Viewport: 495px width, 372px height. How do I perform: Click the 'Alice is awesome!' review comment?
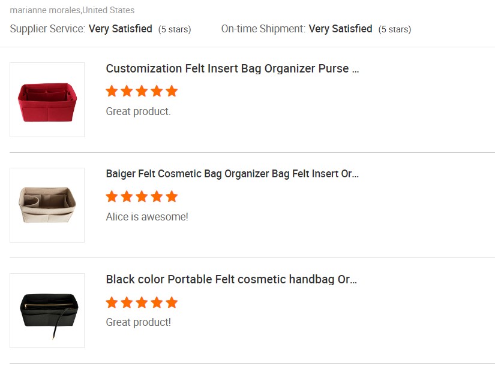[147, 217]
